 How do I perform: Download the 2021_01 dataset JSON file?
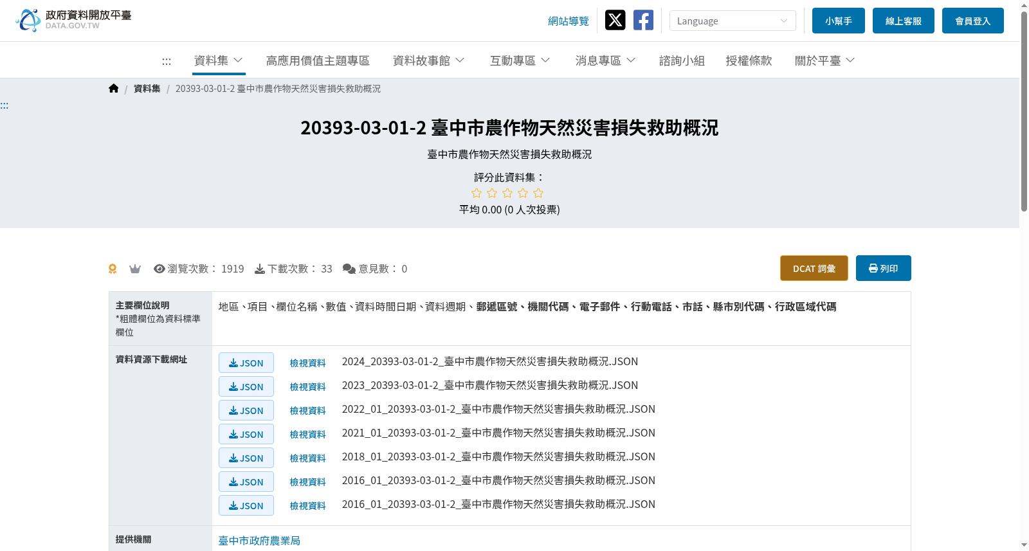246,434
